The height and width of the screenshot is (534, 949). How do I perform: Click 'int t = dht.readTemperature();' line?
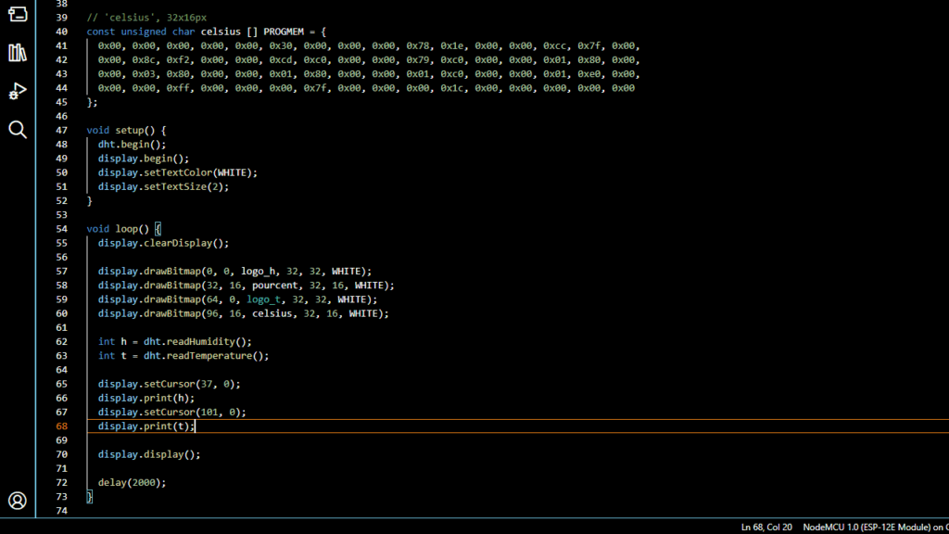pos(183,355)
